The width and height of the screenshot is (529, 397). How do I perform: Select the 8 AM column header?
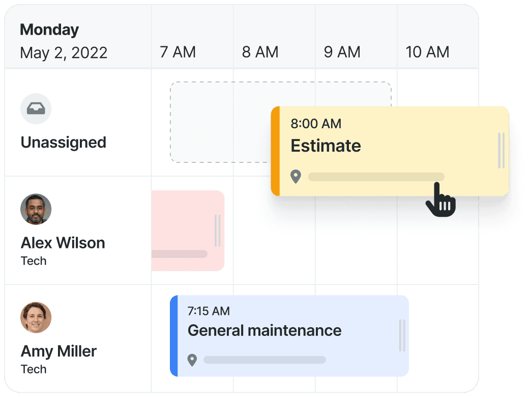(x=260, y=52)
